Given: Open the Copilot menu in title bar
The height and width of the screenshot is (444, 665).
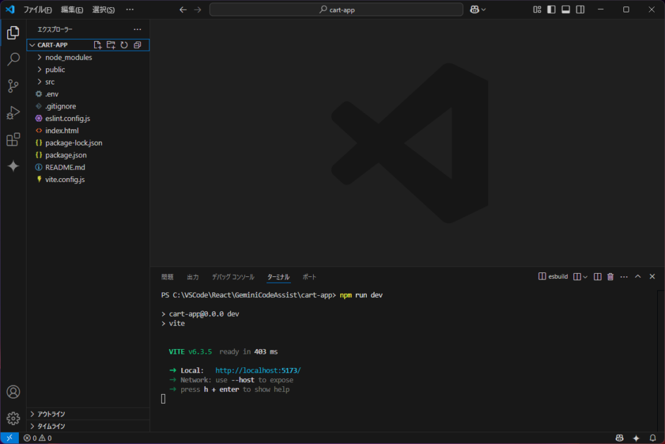Looking at the screenshot, I should click(x=477, y=9).
